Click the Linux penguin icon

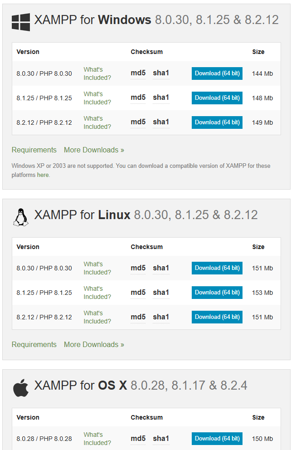[x=21, y=217]
